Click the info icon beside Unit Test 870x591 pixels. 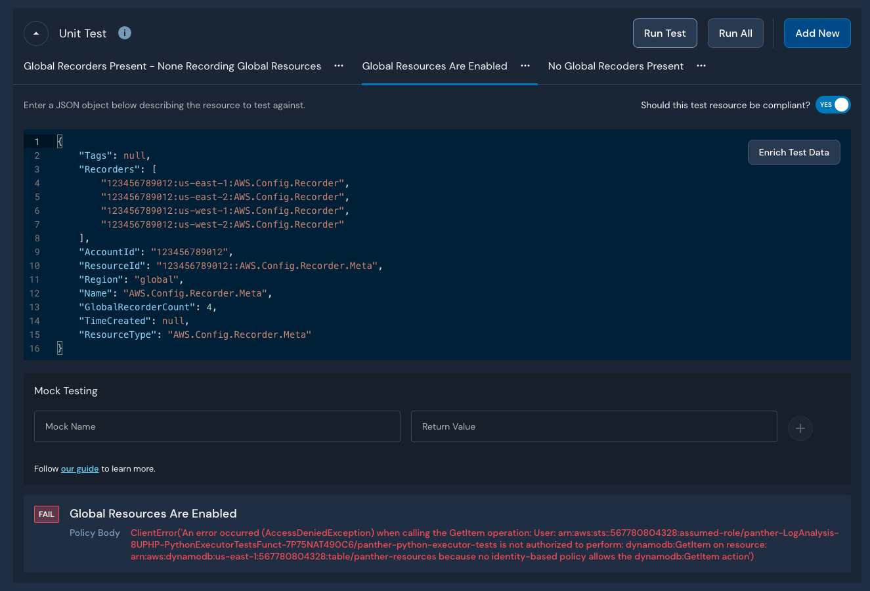pyautogui.click(x=125, y=33)
